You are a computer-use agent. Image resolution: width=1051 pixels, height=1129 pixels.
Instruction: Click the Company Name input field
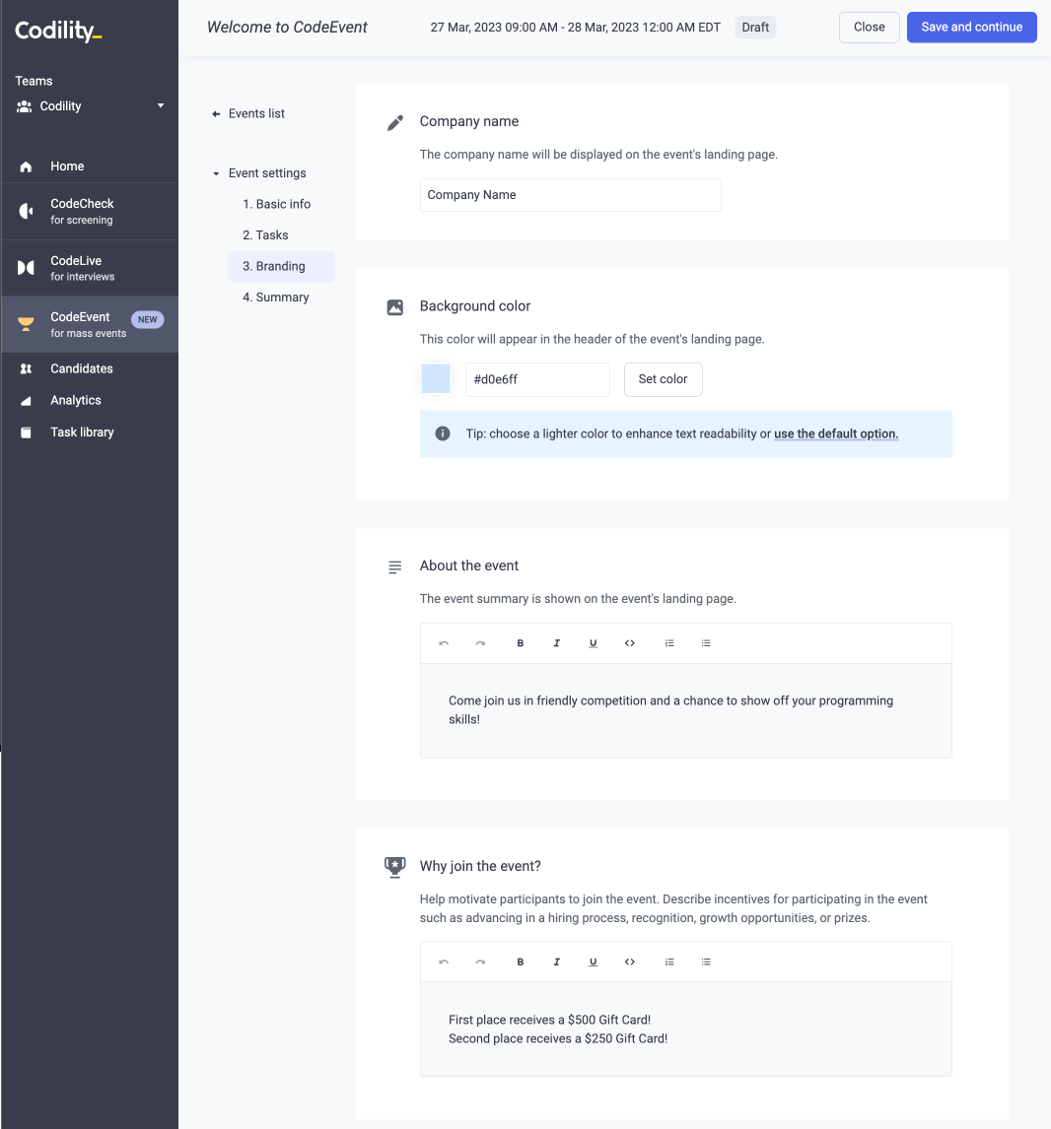pos(570,195)
